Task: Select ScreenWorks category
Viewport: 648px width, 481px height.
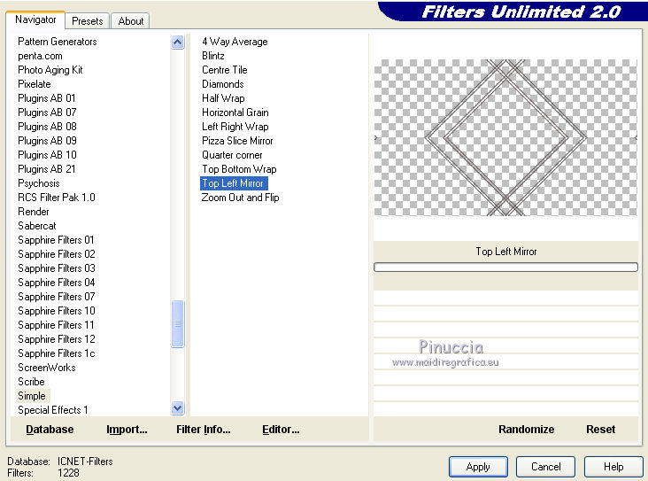Action: pyautogui.click(x=47, y=368)
